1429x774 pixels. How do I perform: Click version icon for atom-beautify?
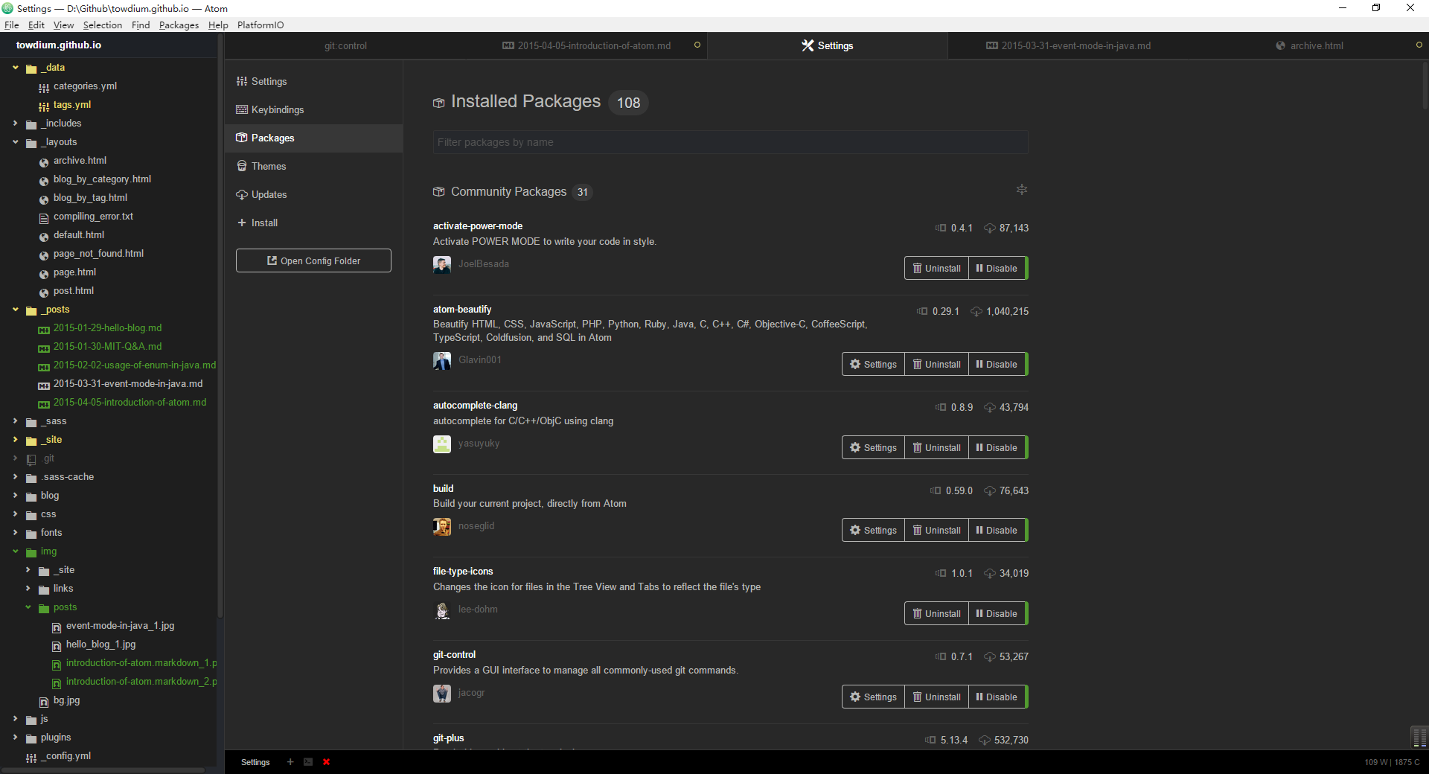pyautogui.click(x=923, y=312)
